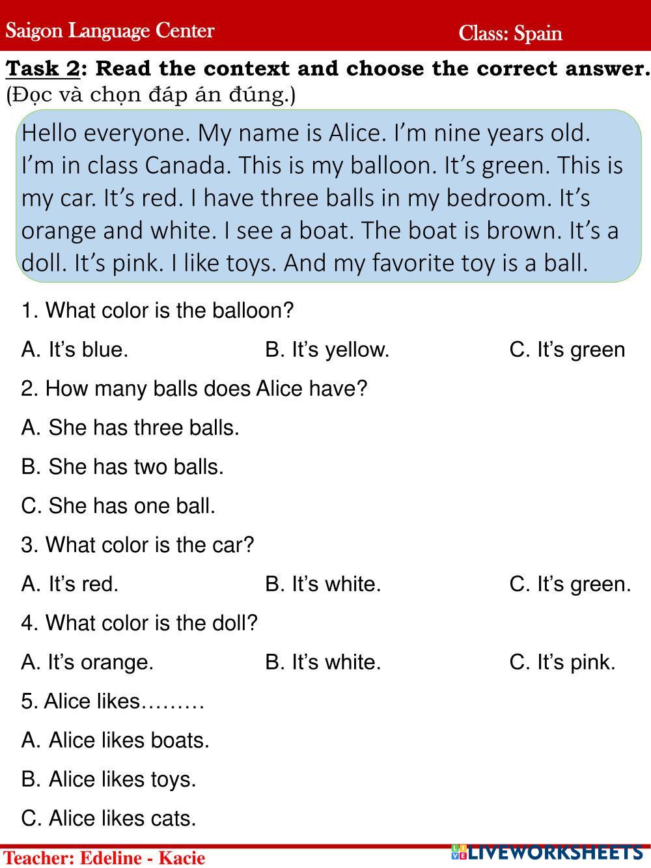Select "Alice likes boats." answer
651x868 pixels.
[115, 740]
